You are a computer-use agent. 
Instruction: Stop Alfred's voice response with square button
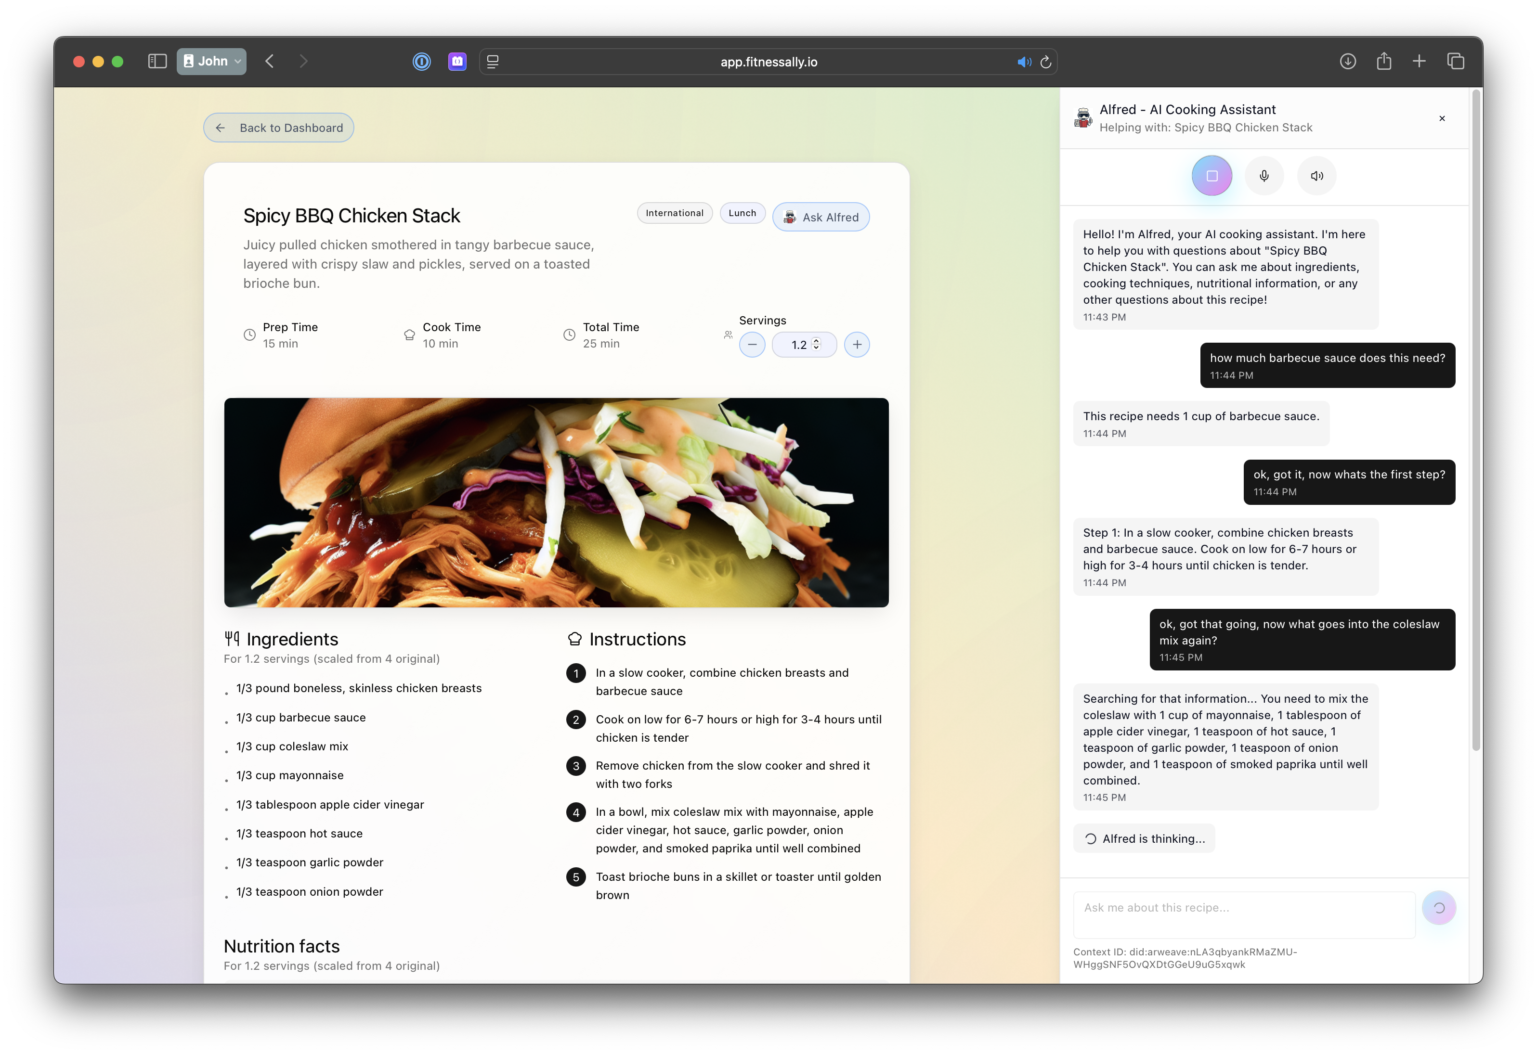coord(1211,176)
